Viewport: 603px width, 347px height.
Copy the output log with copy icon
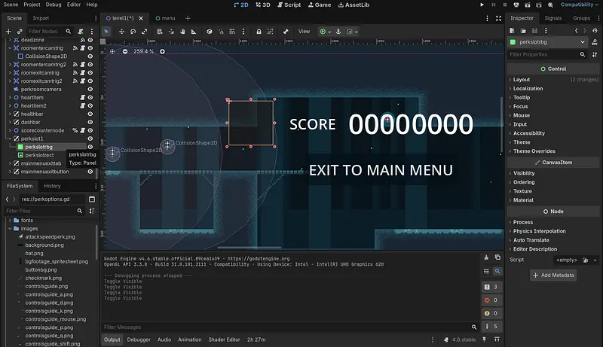[497, 257]
